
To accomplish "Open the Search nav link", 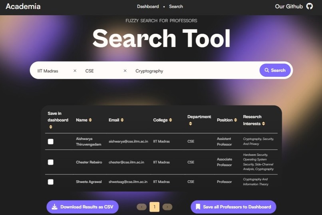I will (x=176, y=6).
